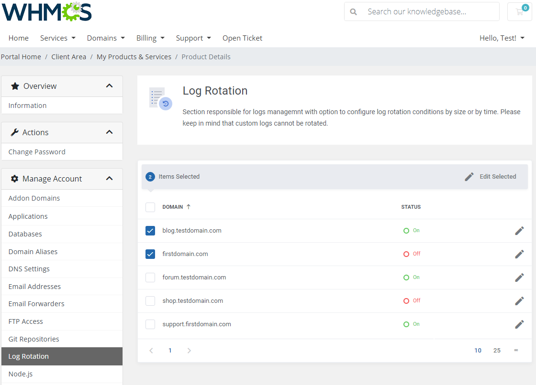536x385 pixels.
Task: Expand the Hello, Test! account dropdown
Action: (502, 38)
